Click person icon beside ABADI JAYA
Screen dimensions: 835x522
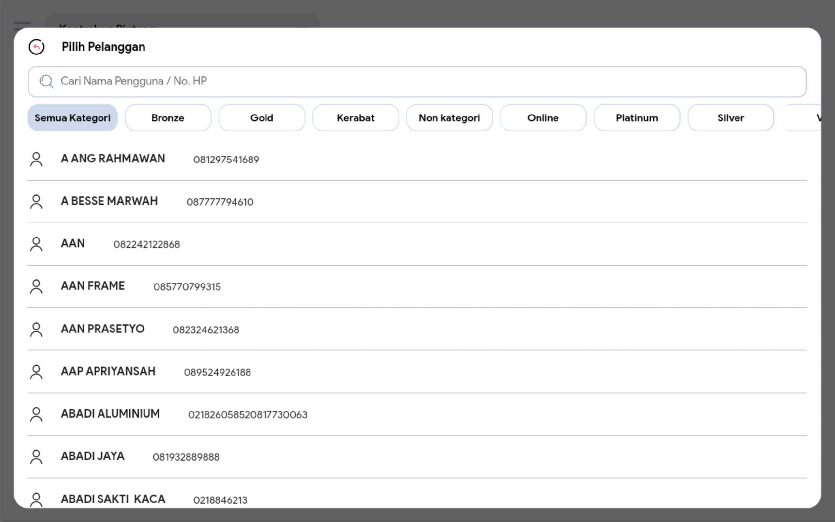[36, 457]
